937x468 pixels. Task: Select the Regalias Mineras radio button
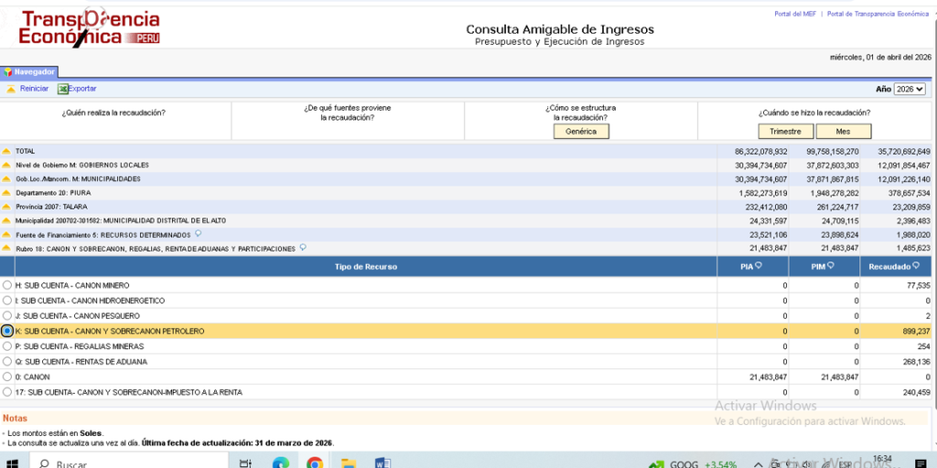tap(7, 346)
